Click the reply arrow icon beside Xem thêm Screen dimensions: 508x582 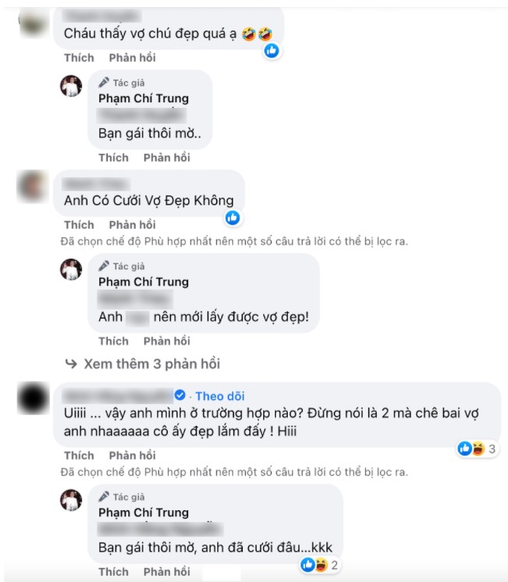tap(71, 364)
